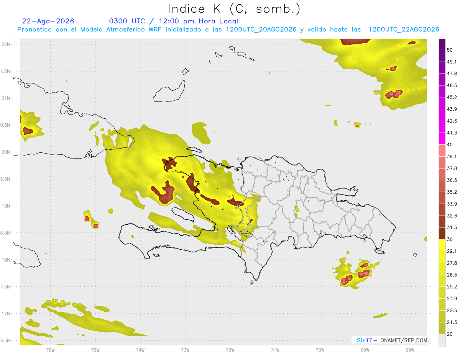The width and height of the screenshot is (460, 355).
Task: Click the "70W" longitude label
Action: click(320, 350)
